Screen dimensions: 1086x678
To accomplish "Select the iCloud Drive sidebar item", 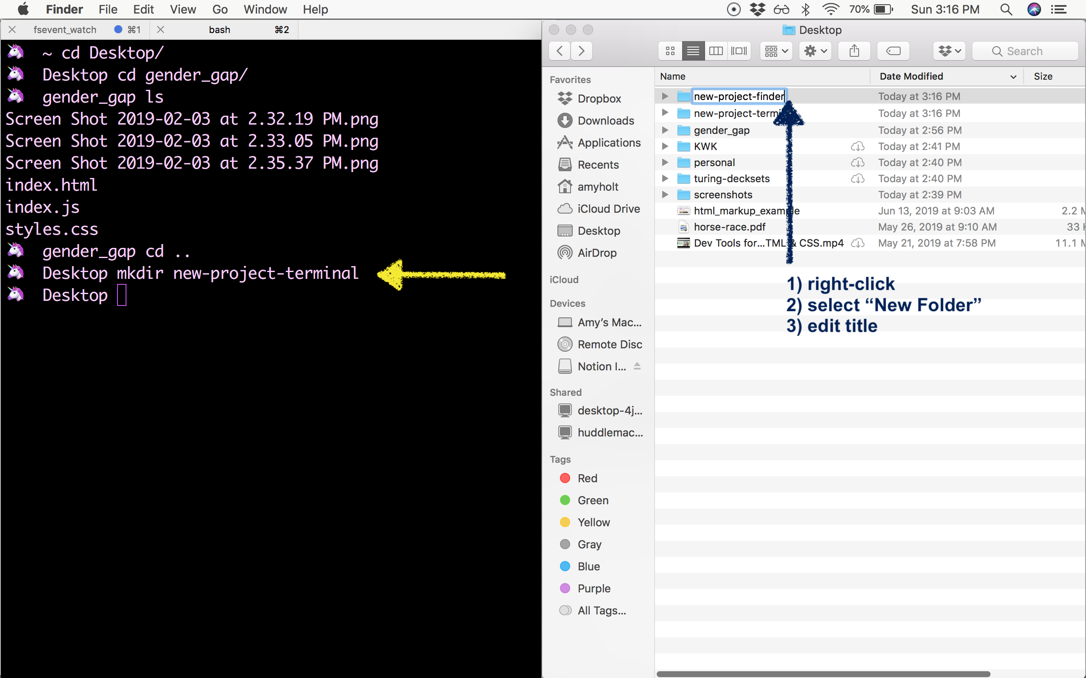I will click(x=608, y=208).
